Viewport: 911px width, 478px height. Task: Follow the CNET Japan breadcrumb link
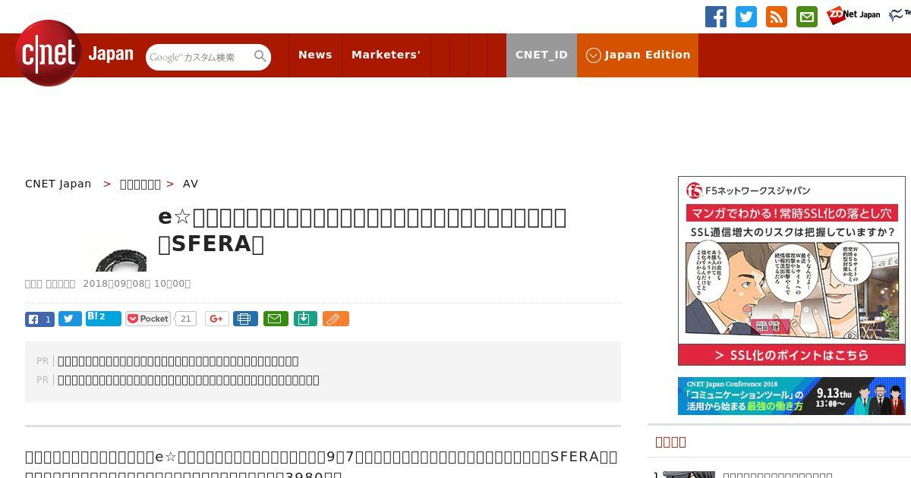click(58, 184)
